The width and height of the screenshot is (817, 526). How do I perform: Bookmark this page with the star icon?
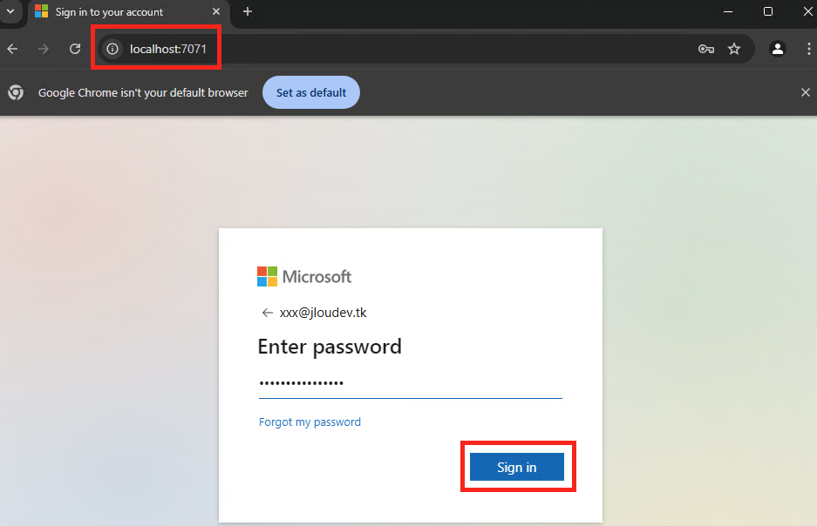tap(734, 49)
